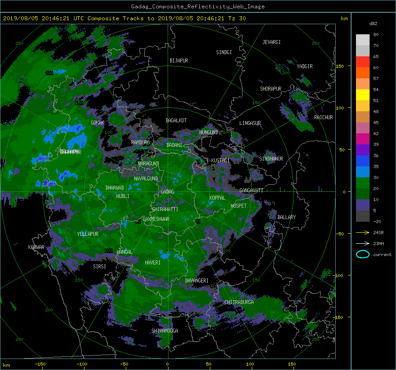This screenshot has height=370, width=396.
Task: Click the DAVANGERI city label
Action: (197, 281)
